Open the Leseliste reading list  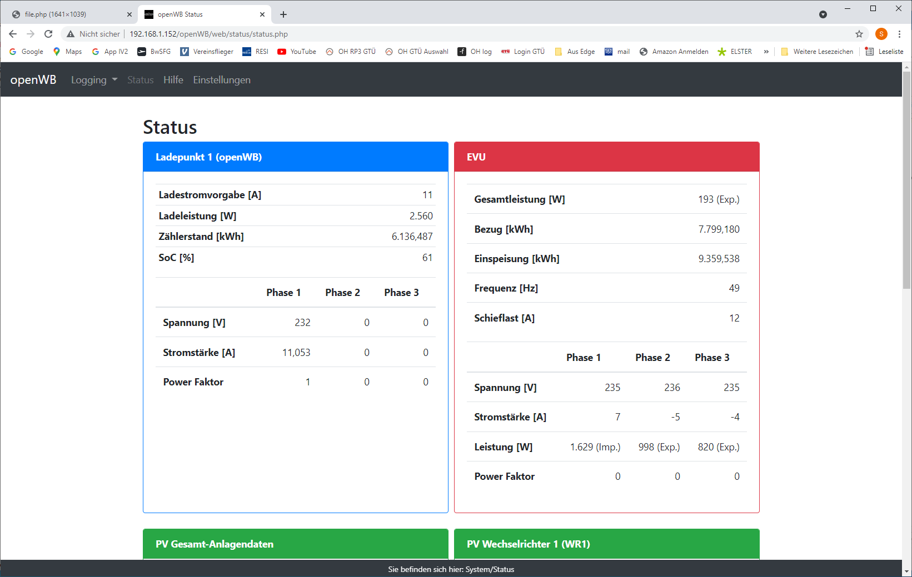884,52
